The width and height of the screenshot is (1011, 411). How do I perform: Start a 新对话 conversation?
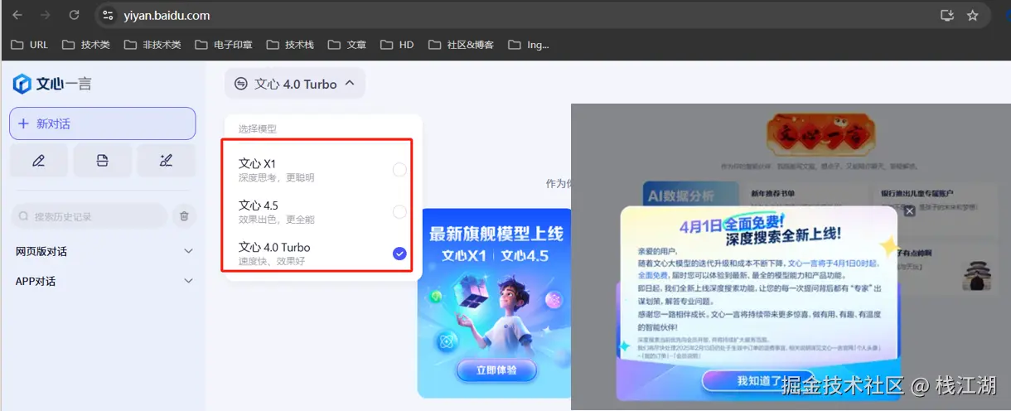[x=103, y=123]
